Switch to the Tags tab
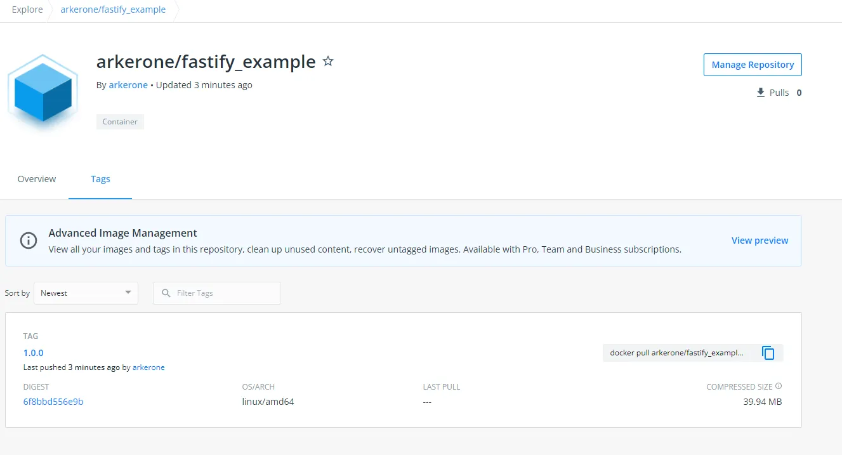The height and width of the screenshot is (455, 842). (x=100, y=178)
